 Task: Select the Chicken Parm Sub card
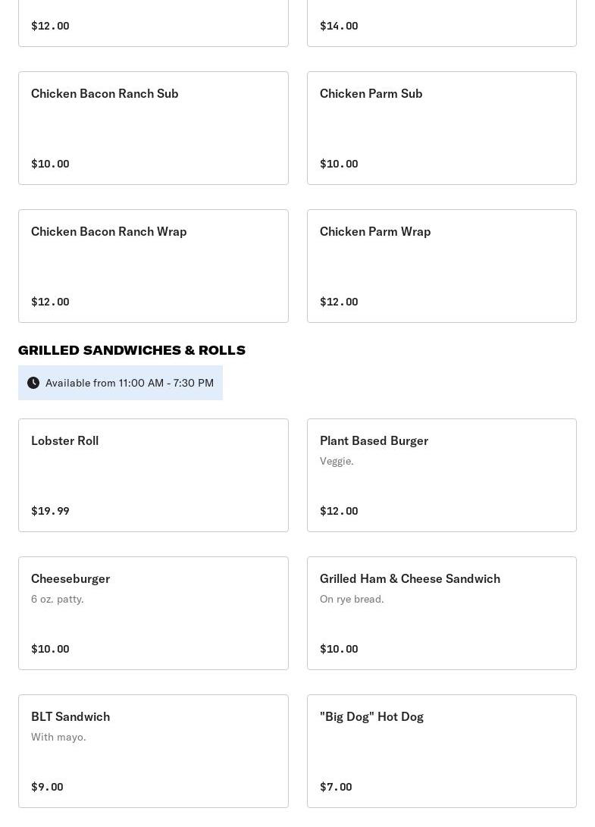tap(441, 128)
